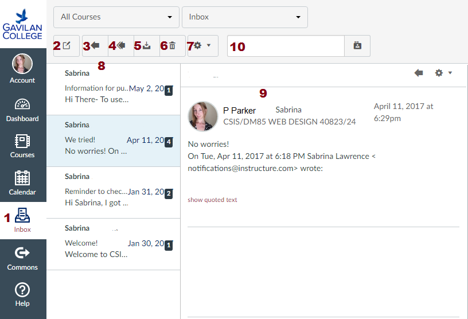This screenshot has height=319, width=468.
Task: Click the recipient search input field
Action: (286, 46)
